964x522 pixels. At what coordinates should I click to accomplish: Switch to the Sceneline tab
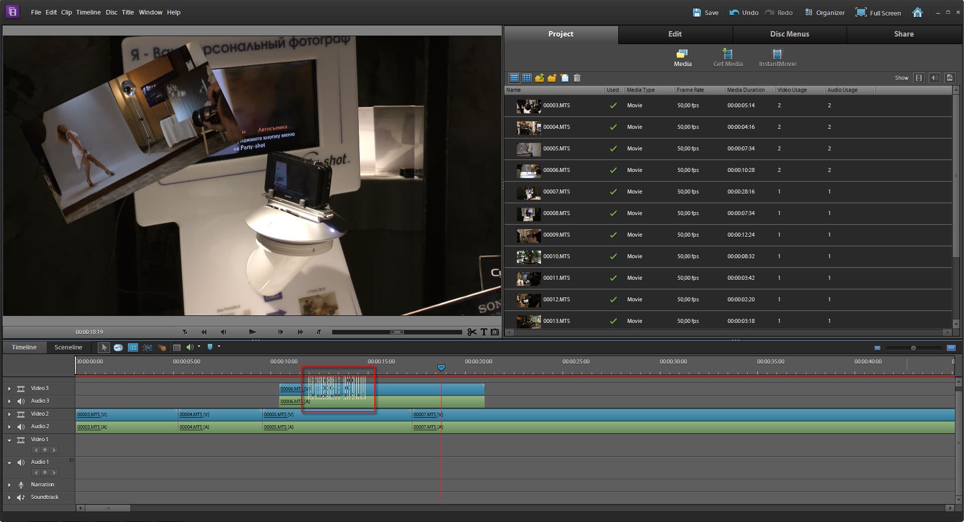(x=68, y=347)
